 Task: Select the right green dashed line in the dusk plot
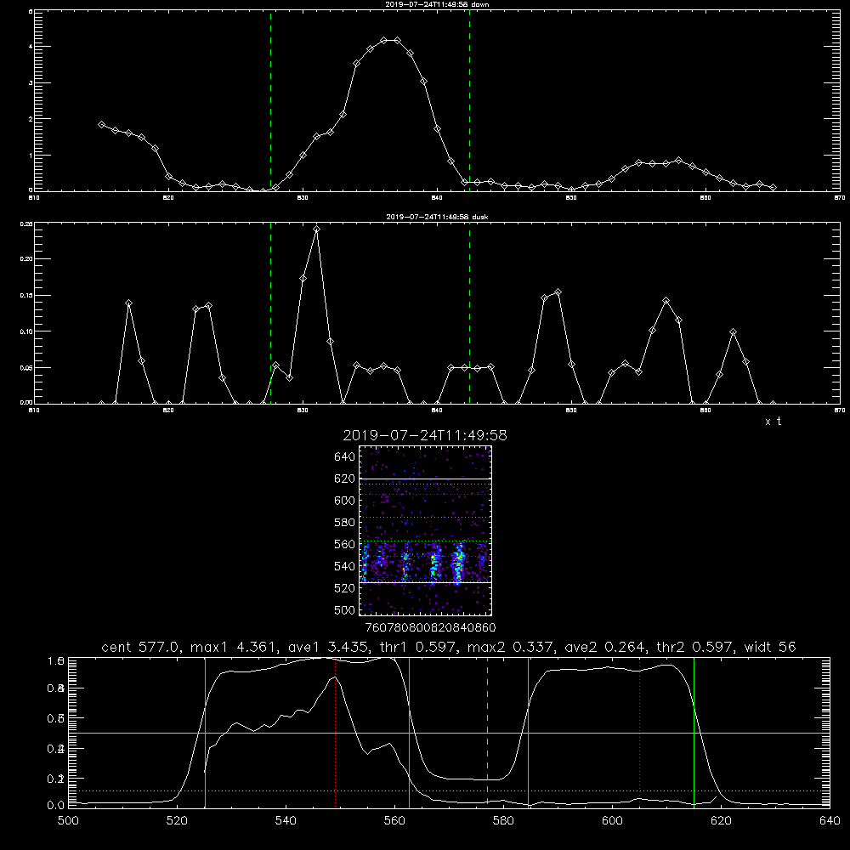coord(469,313)
